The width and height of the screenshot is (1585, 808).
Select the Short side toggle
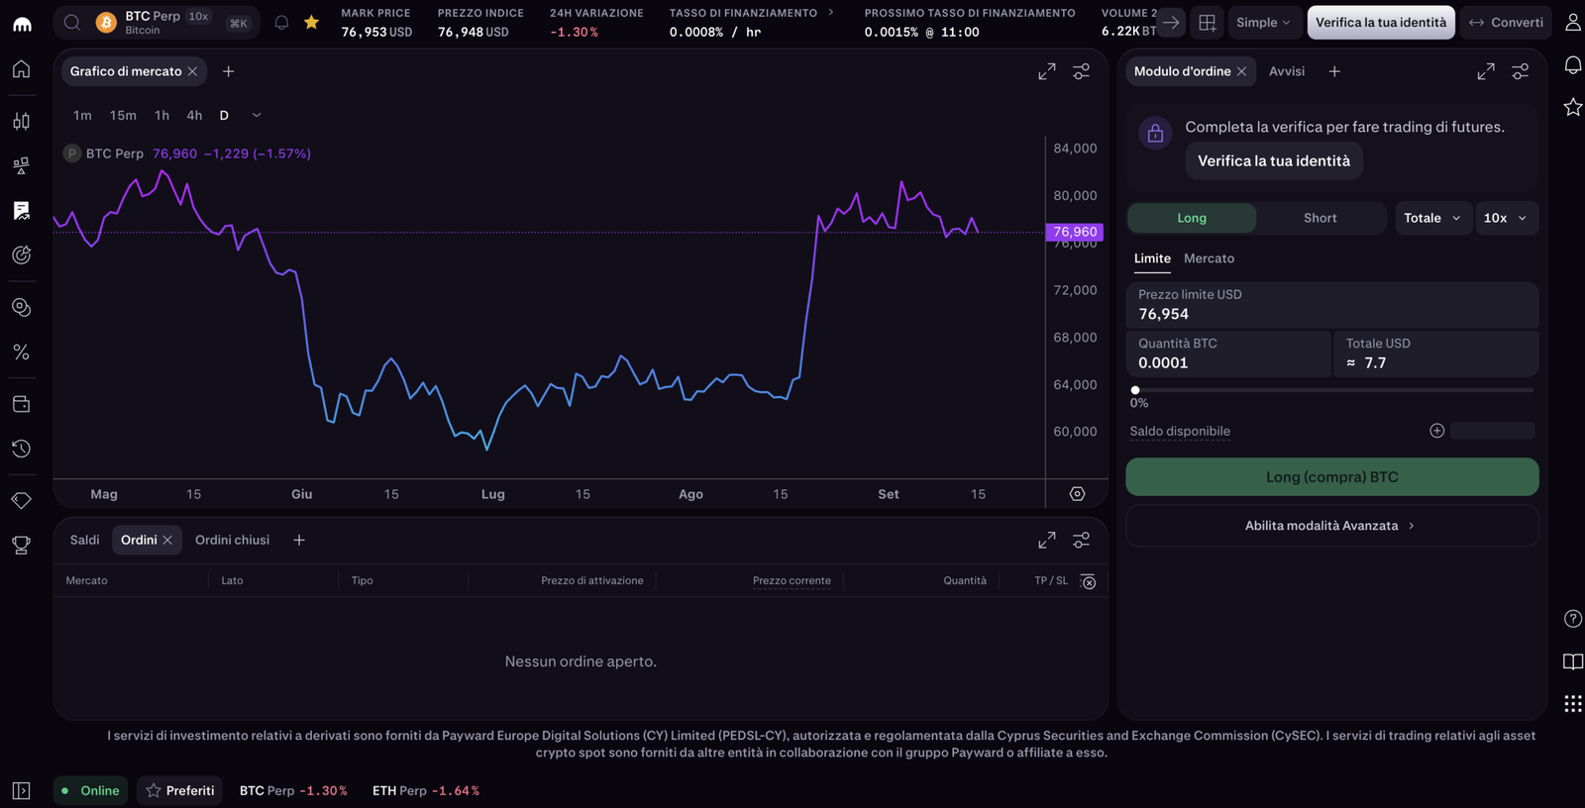pos(1320,218)
